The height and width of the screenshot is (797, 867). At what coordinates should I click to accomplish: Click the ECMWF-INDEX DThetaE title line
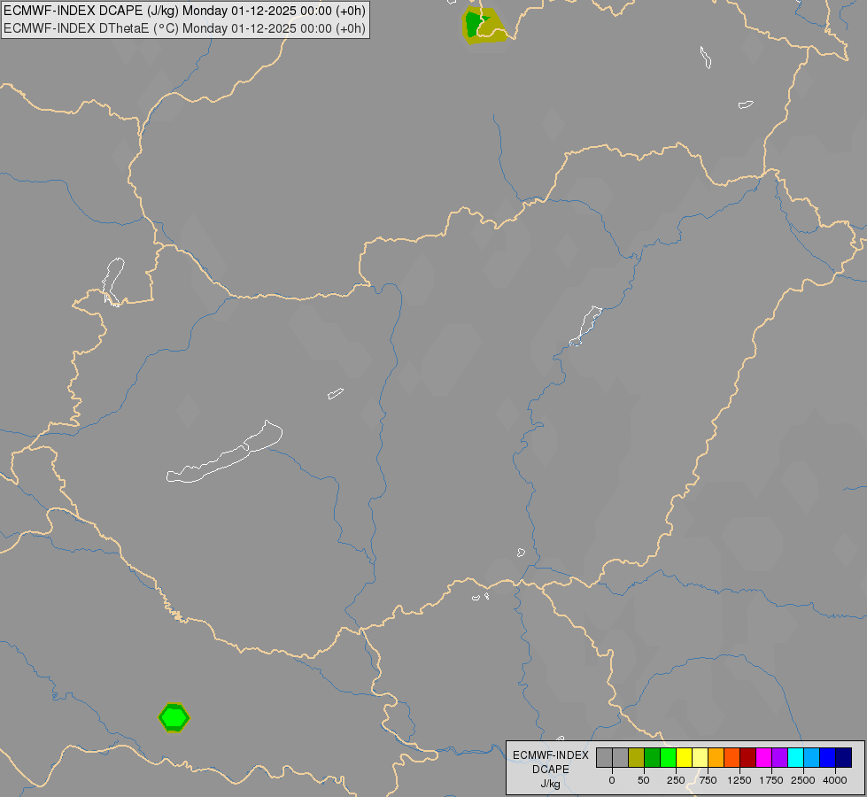184,28
